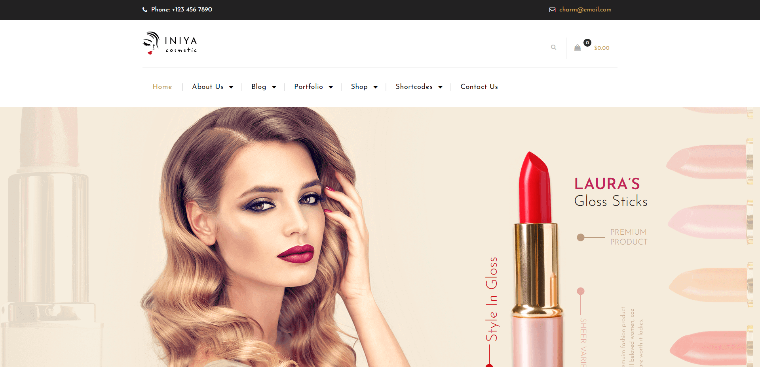Click the envelope email icon in top bar
This screenshot has width=760, height=367.
tap(552, 10)
